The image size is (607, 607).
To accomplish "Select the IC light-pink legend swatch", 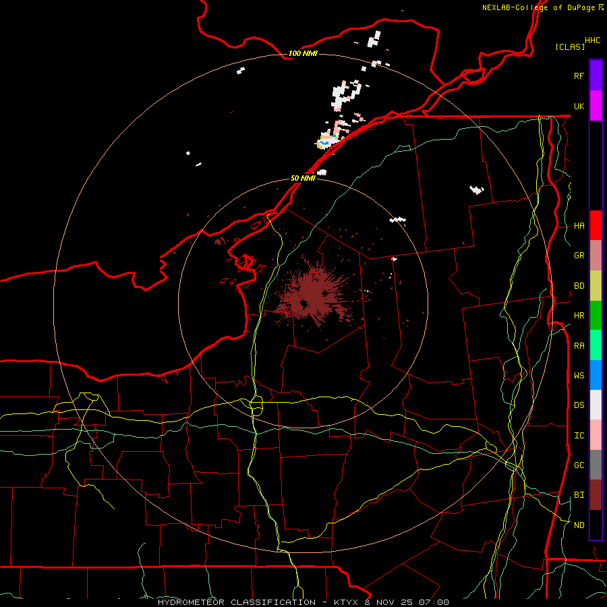I will [x=596, y=435].
